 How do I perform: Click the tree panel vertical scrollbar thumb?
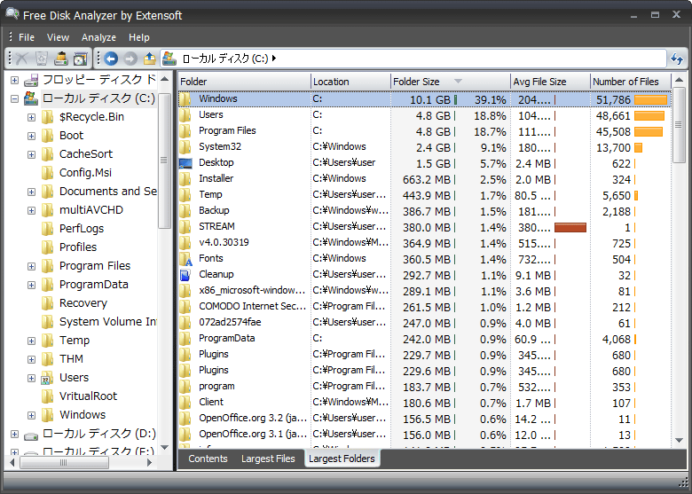(x=164, y=161)
